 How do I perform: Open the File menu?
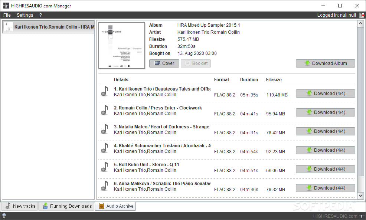click(7, 15)
